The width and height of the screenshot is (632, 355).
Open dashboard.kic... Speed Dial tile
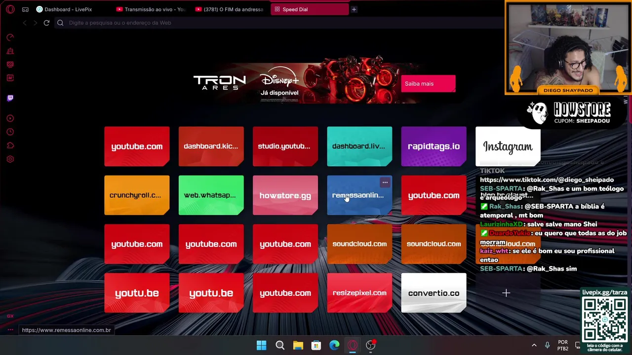tap(211, 146)
